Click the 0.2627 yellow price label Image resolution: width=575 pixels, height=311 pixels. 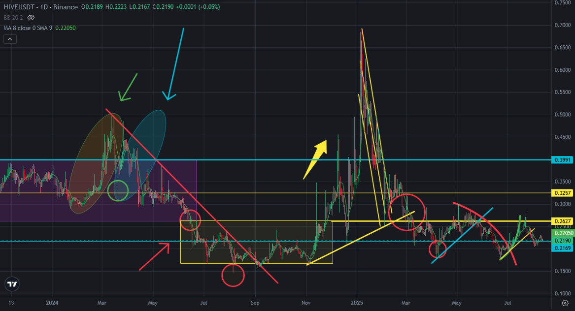563,221
